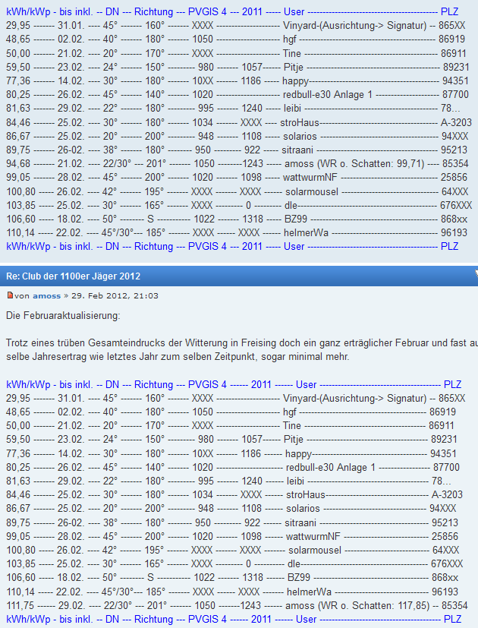Select the post date '29. Feb 2012, 21:03'

(115, 296)
